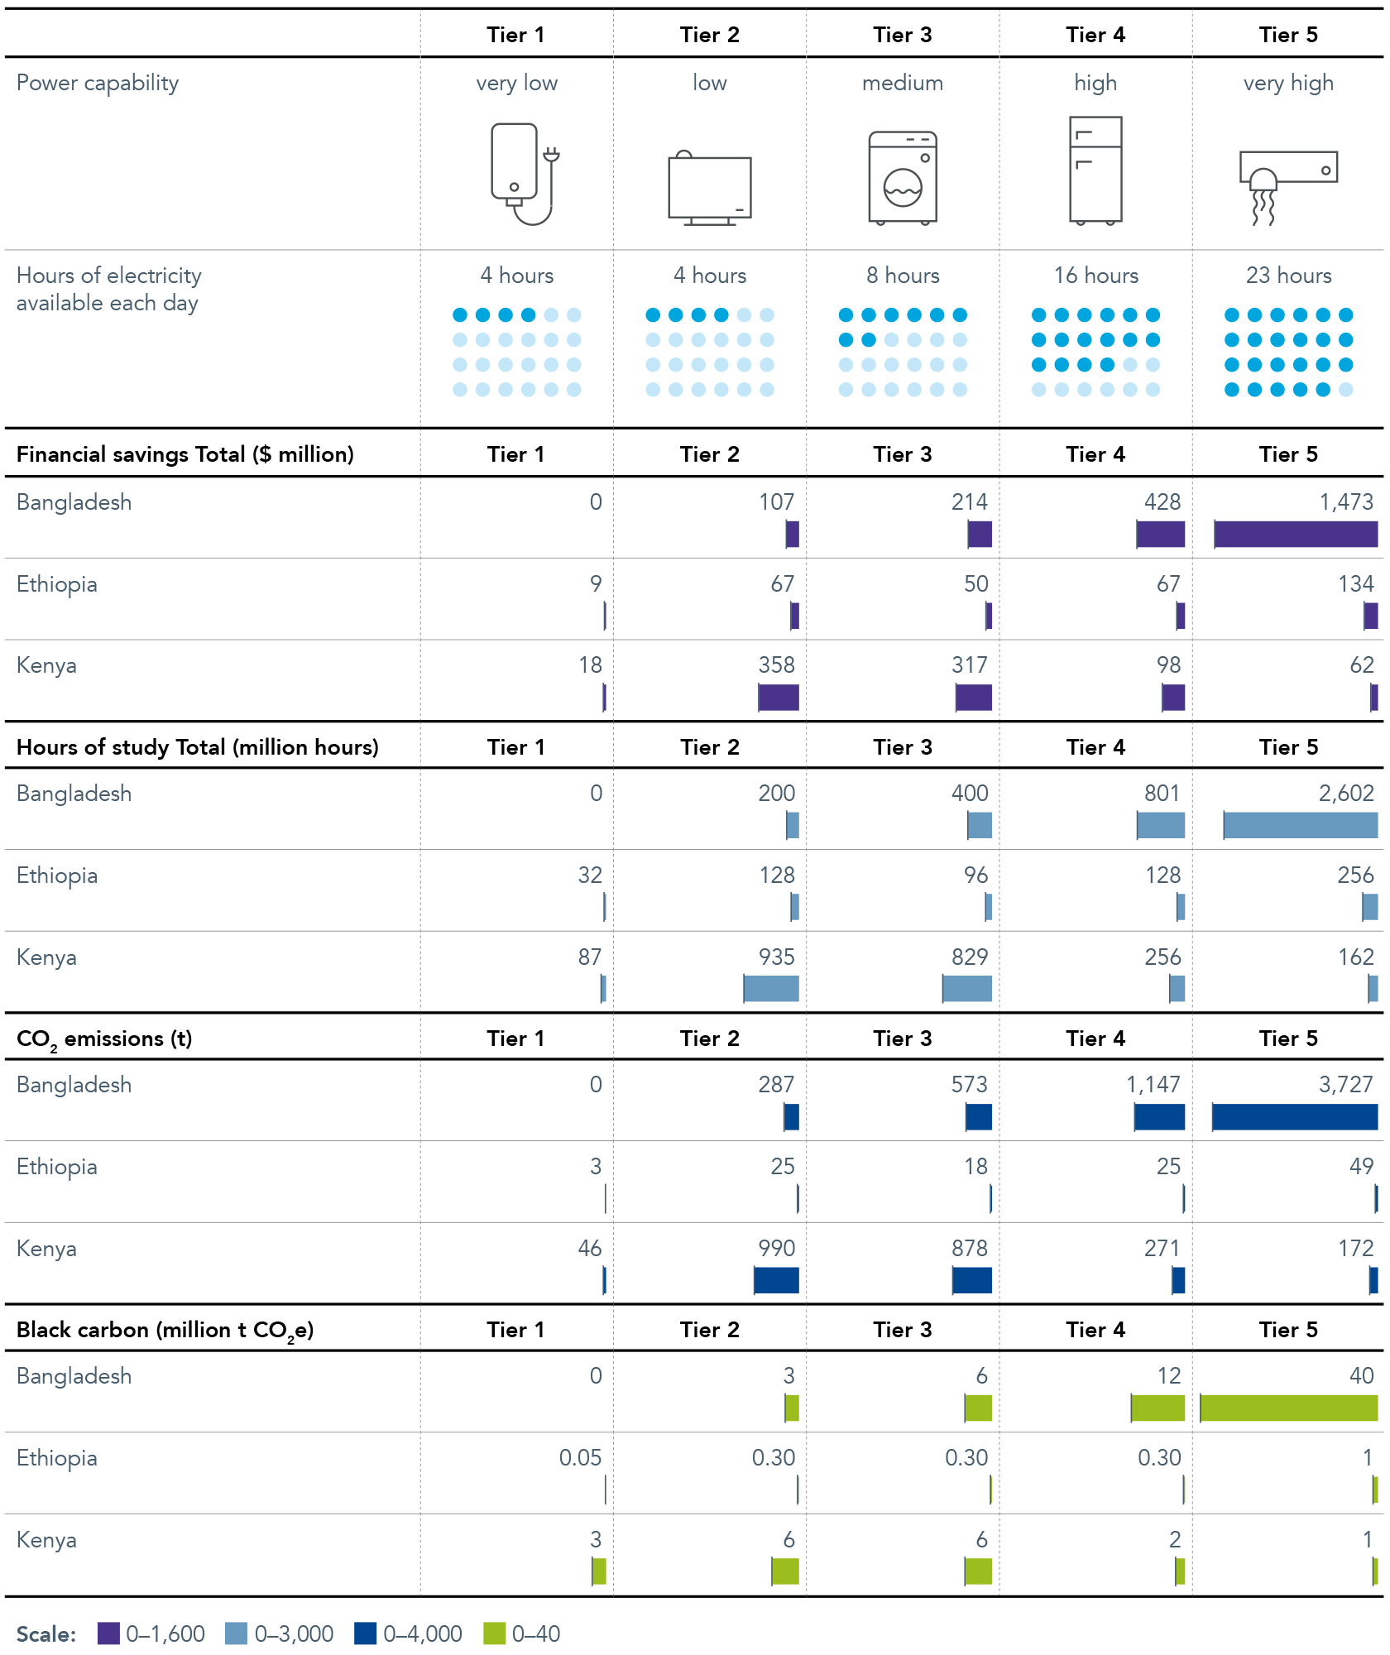1390x1655 pixels.
Task: Click the television icon under Tier 2
Action: point(710,188)
